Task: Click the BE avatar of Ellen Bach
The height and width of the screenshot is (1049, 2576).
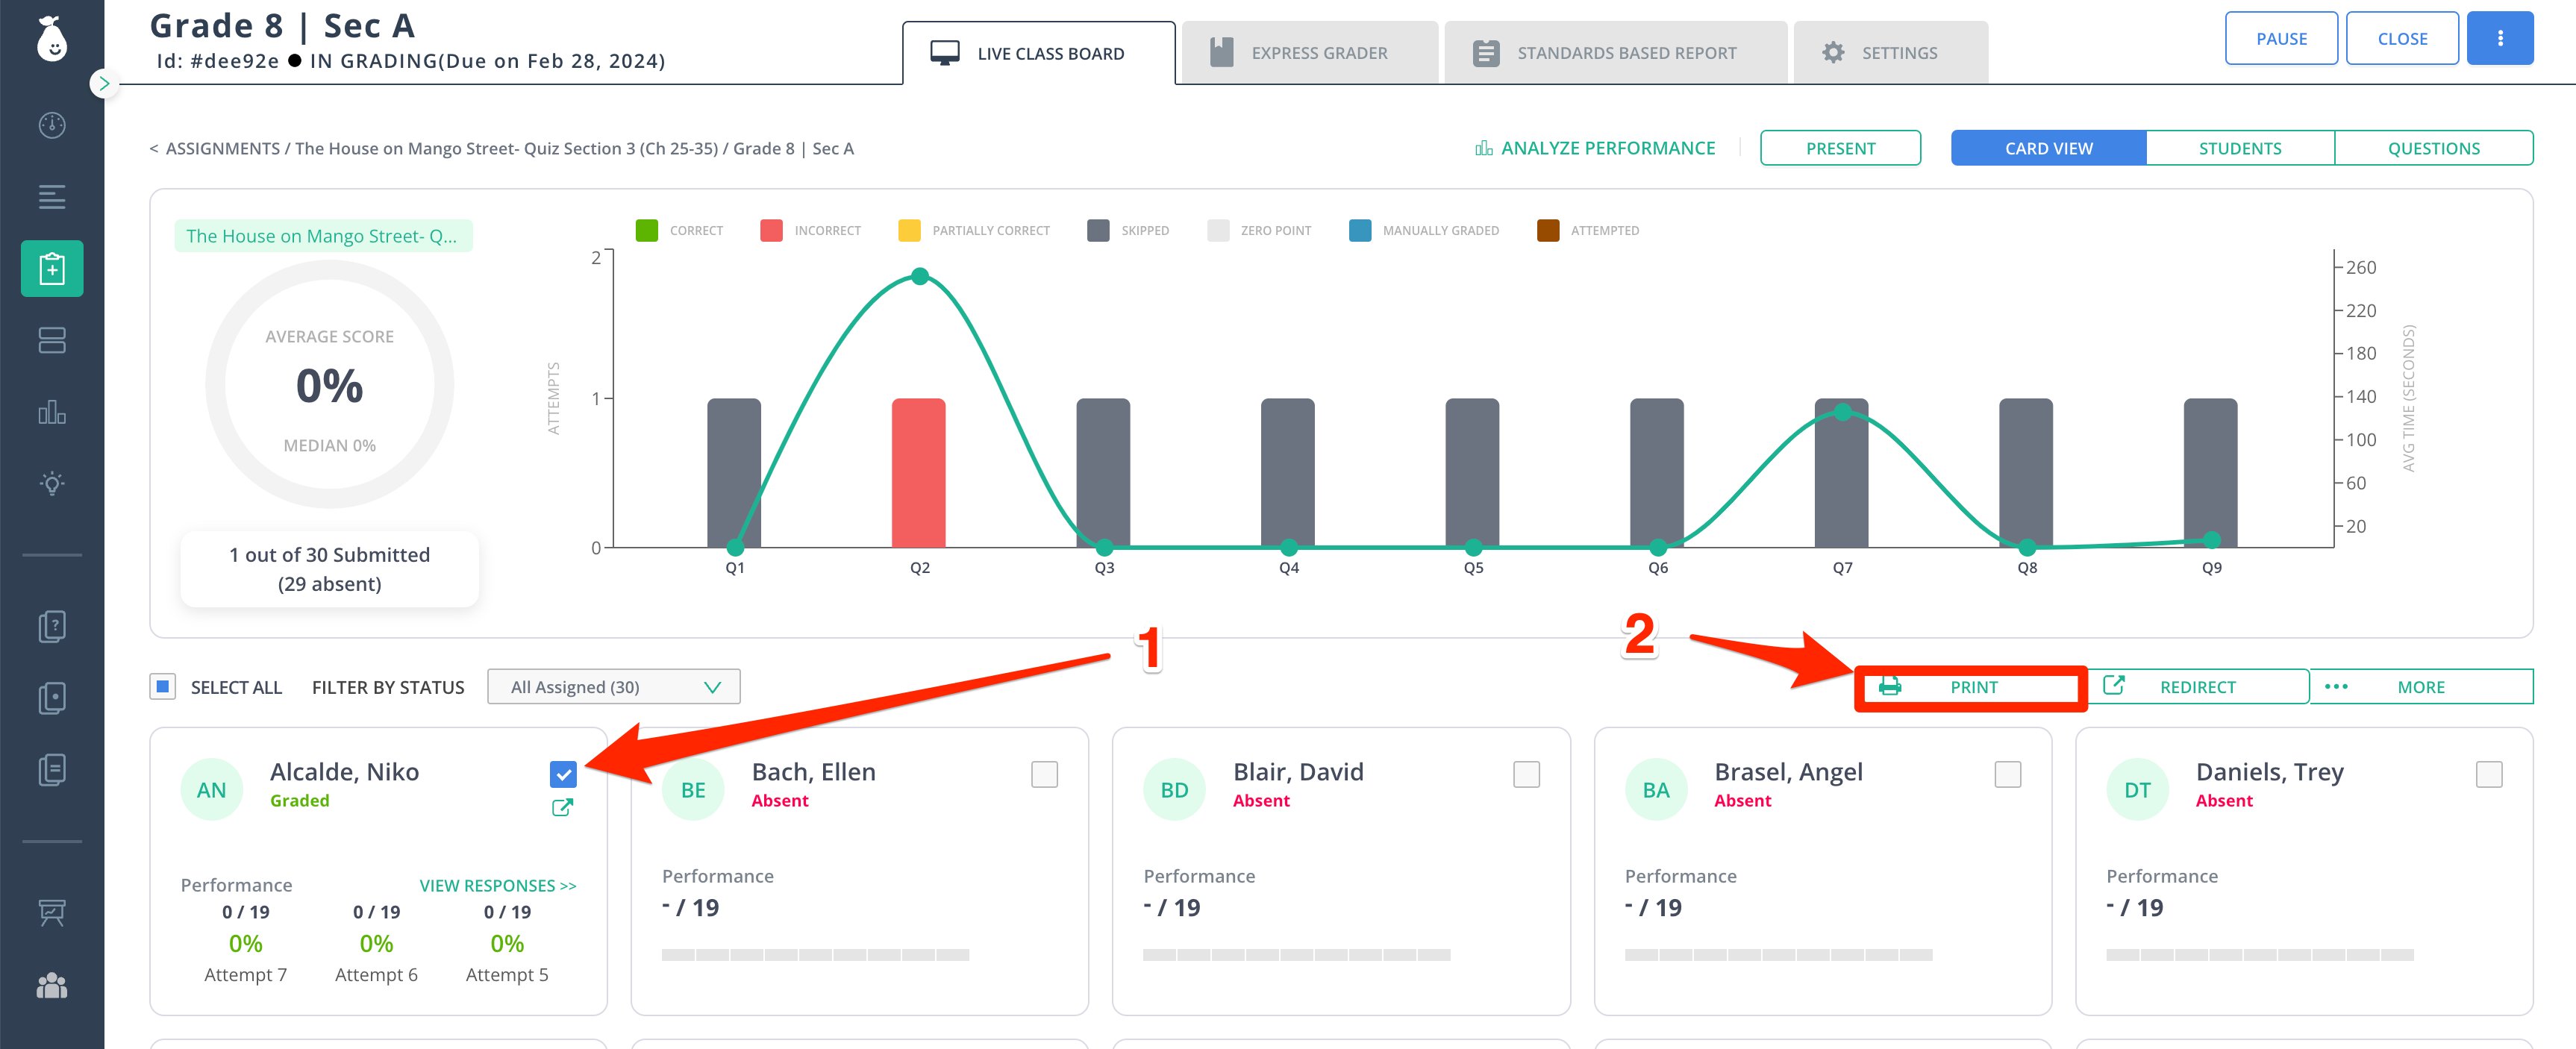Action: coord(693,790)
